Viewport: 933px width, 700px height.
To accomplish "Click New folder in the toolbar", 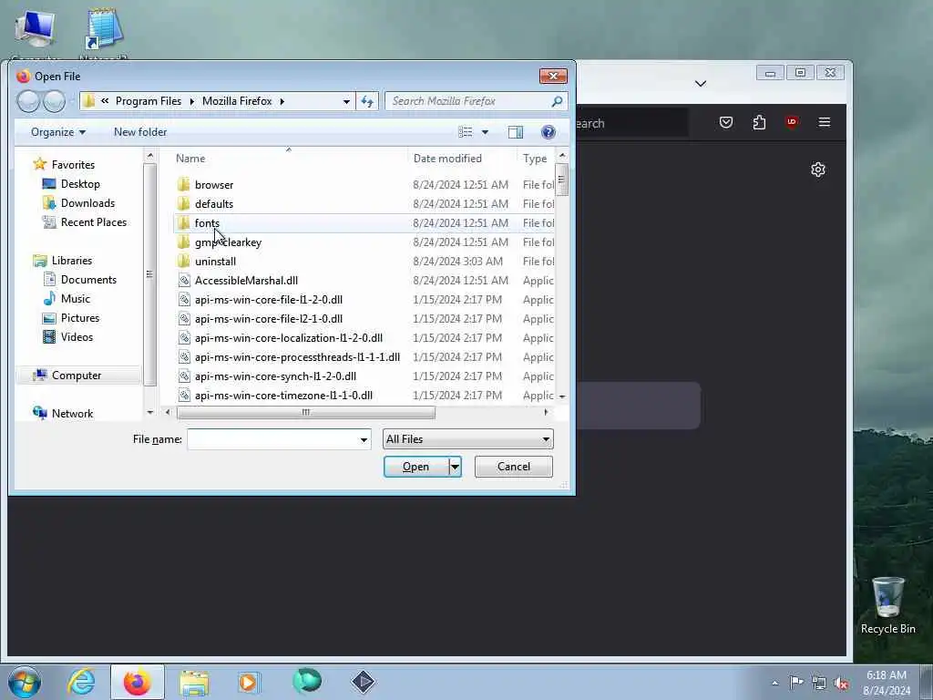I will coord(140,132).
